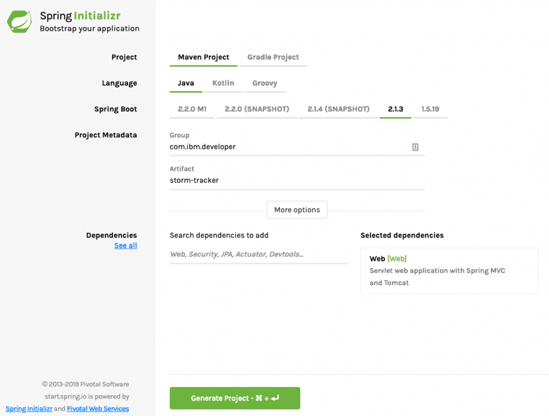The height and width of the screenshot is (416, 549).
Task: Open the See all dependencies link
Action: [126, 246]
